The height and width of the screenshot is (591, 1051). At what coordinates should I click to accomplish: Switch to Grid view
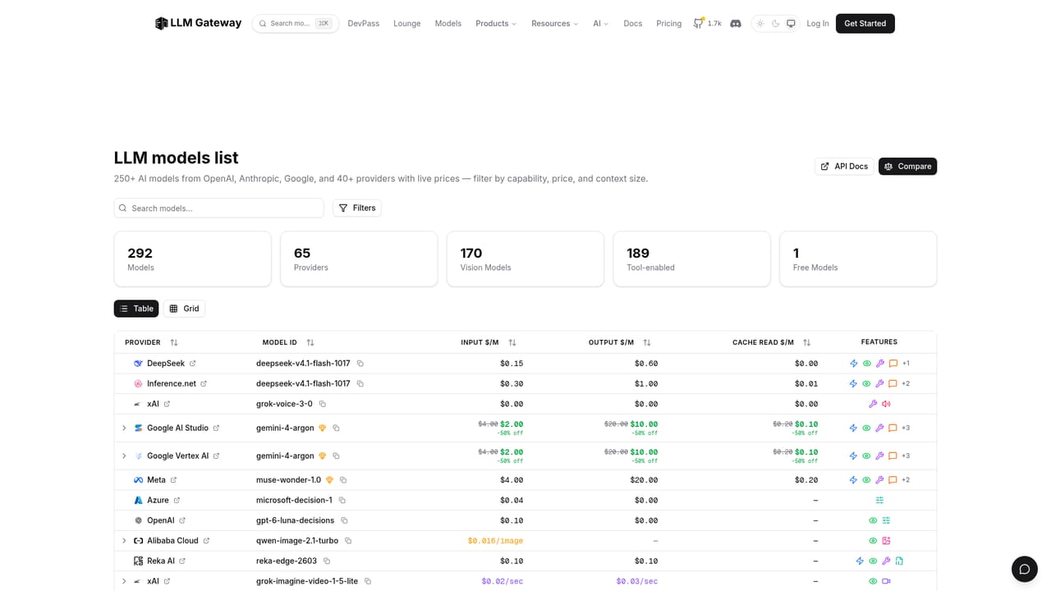click(x=184, y=309)
